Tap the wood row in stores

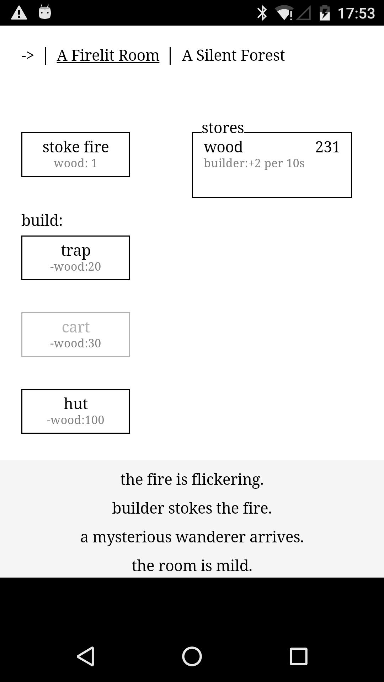(x=223, y=147)
